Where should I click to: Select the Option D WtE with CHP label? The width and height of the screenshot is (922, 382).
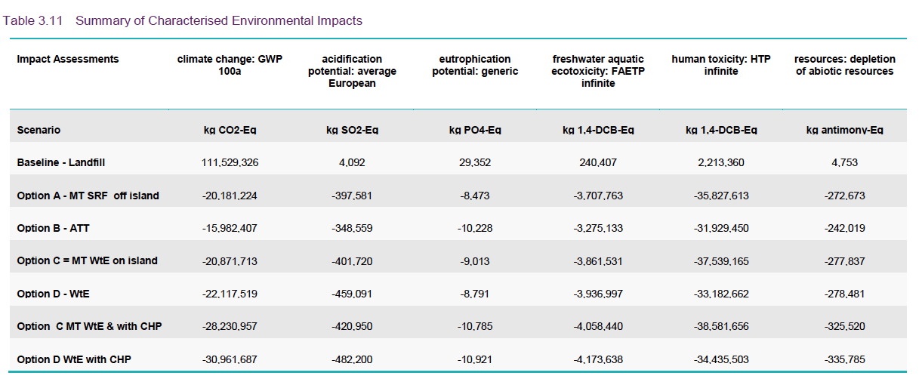[x=74, y=359]
